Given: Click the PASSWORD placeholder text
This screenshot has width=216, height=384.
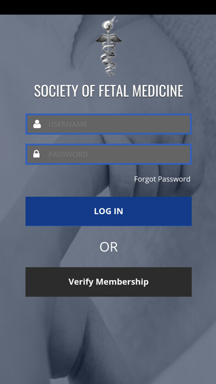Looking at the screenshot, I should 68,154.
